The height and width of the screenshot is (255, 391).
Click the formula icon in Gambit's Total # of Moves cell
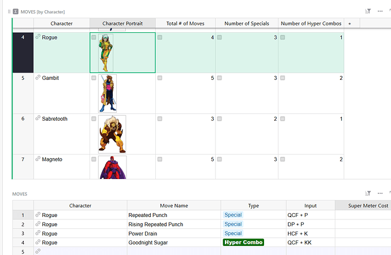pyautogui.click(x=160, y=78)
